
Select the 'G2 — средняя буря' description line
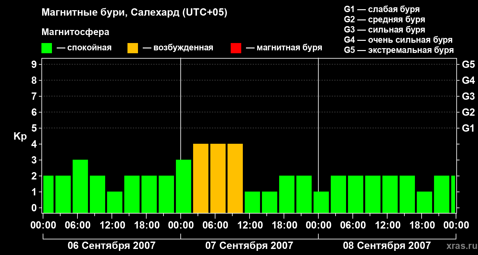(x=384, y=19)
